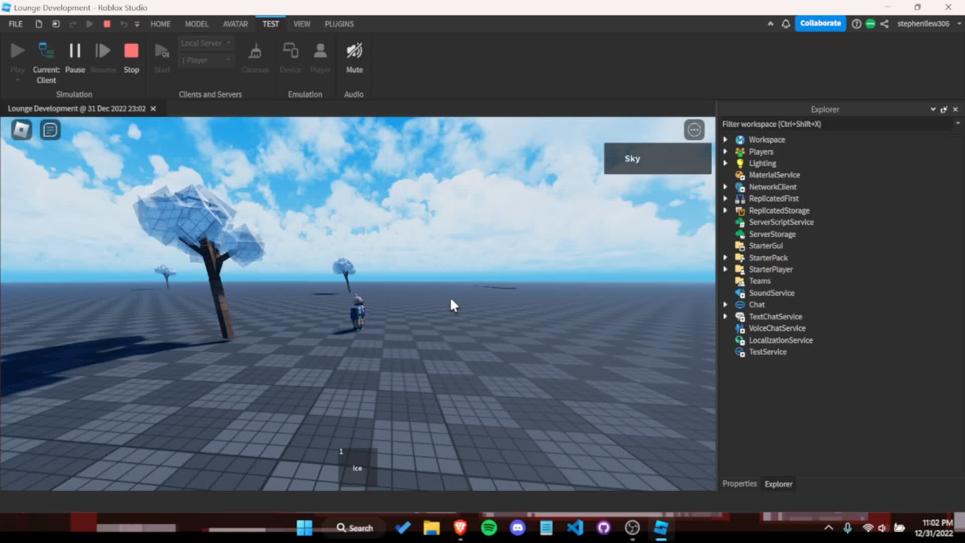Screen dimensions: 965x543
Task: Select the Ice tool in hotbar
Action: click(x=357, y=467)
